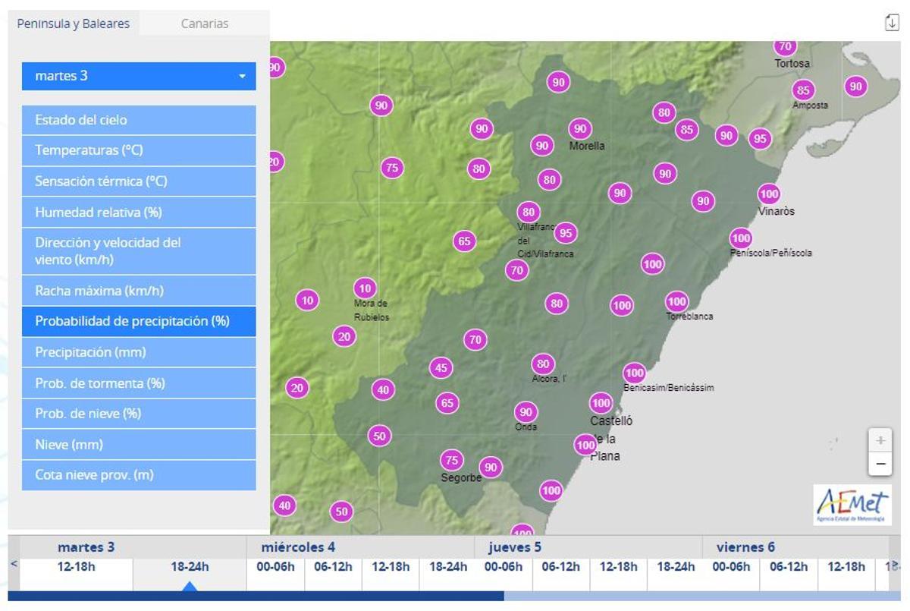910x611 pixels.
Task: Open "Precipitación (mm)" view
Action: pyautogui.click(x=139, y=352)
